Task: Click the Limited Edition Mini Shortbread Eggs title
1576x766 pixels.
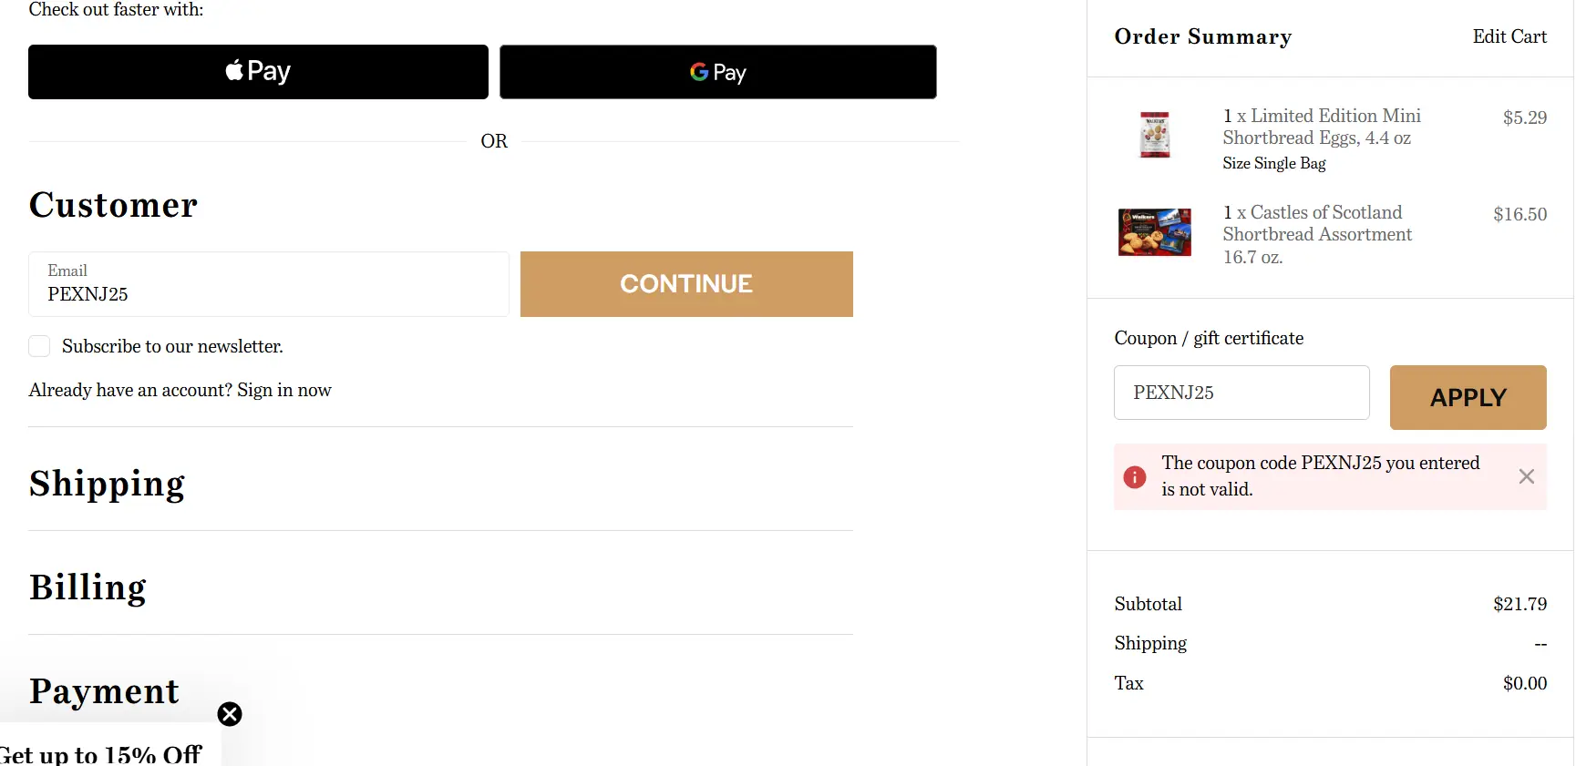Action: [x=1321, y=127]
